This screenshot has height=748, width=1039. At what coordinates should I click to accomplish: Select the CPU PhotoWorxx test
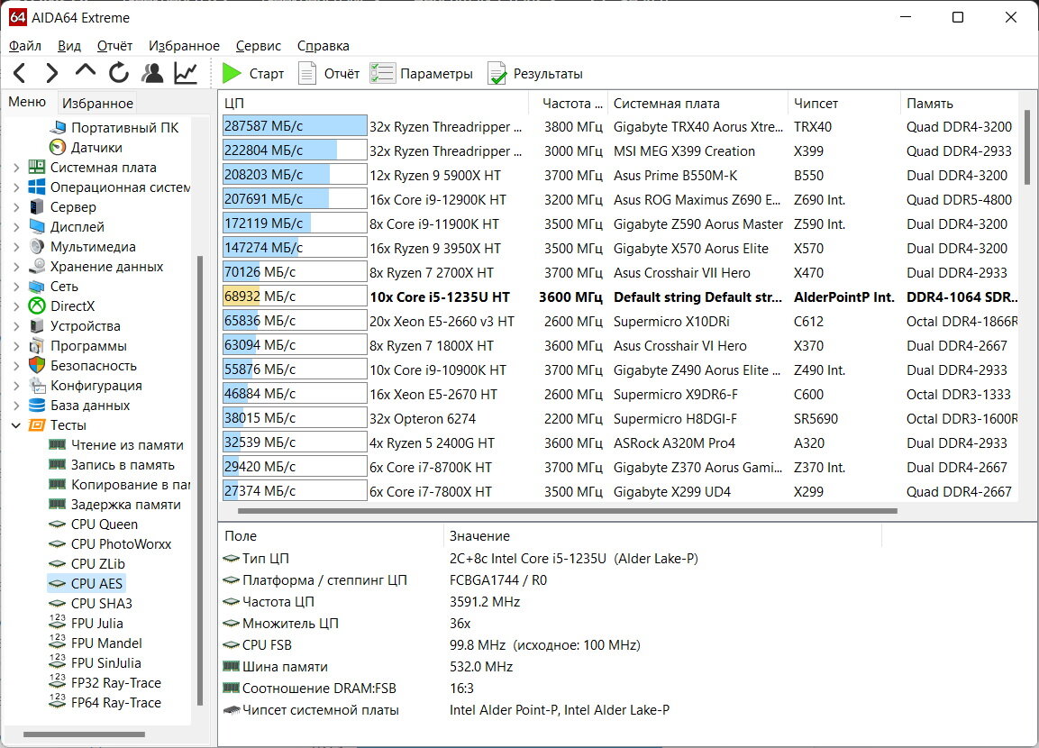click(x=121, y=544)
